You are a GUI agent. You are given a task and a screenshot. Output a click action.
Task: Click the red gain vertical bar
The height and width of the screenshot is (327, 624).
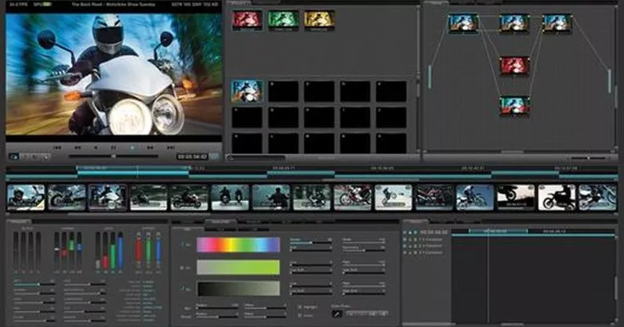pos(139,250)
